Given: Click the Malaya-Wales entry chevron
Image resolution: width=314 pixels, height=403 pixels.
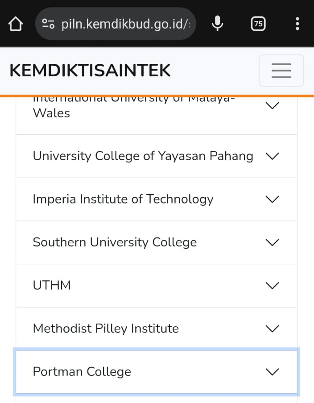Looking at the screenshot, I should [x=272, y=106].
